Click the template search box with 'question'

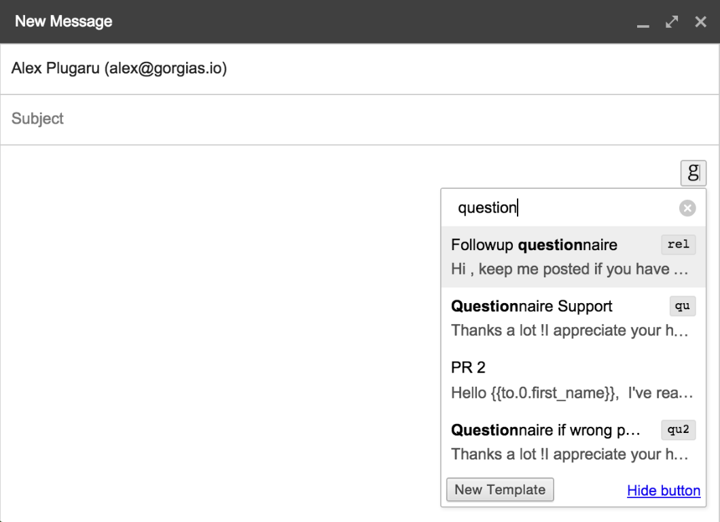(x=565, y=208)
